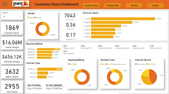Open the Services page button
The width and height of the screenshot is (169, 94).
click(134, 5)
